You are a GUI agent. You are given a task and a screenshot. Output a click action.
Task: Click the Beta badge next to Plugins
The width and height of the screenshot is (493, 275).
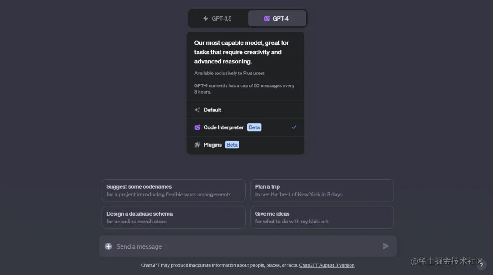pos(232,145)
